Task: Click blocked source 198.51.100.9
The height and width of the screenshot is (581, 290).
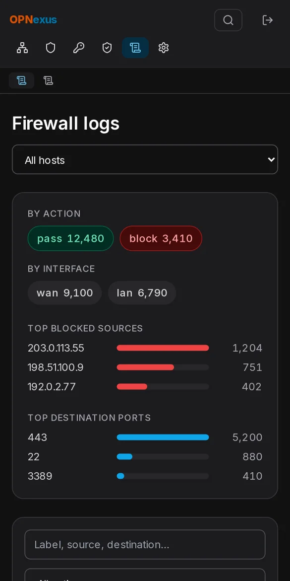Action: [56, 367]
